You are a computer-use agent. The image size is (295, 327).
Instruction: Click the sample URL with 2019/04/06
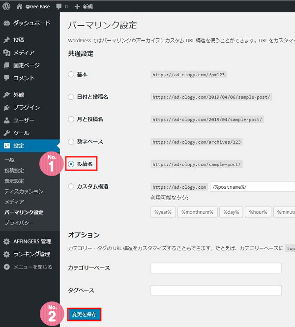211,97
